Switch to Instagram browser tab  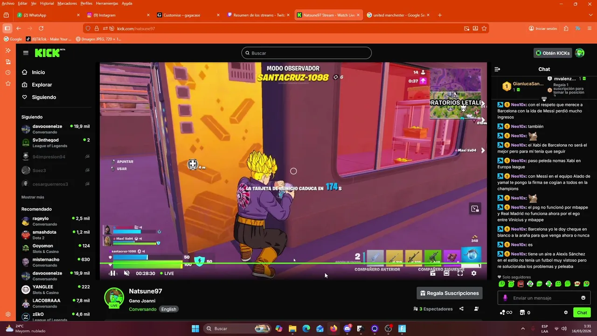pos(118,15)
